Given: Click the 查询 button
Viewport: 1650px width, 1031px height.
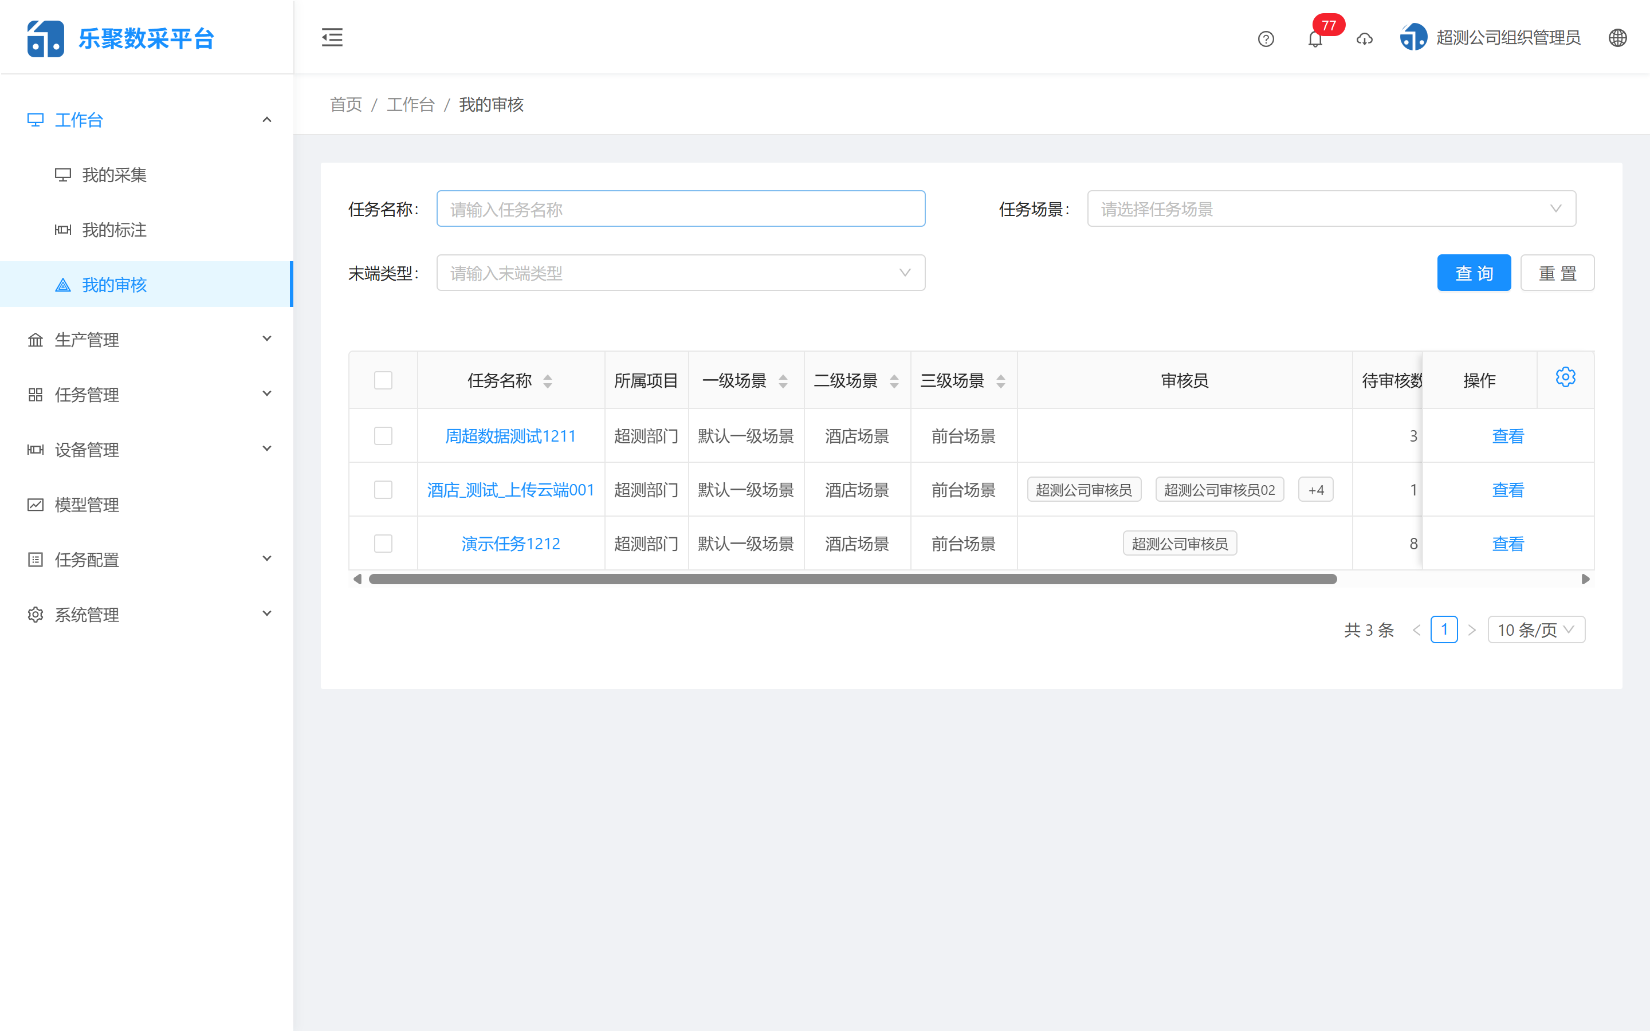Looking at the screenshot, I should coord(1474,272).
